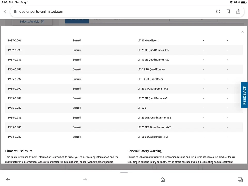Image resolution: width=248 pixels, height=186 pixels.
Task: Open the blue FEEDBACK side tab
Action: pos(244,95)
